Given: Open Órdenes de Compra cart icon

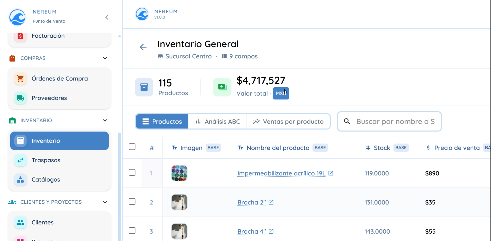Looking at the screenshot, I should (20, 79).
